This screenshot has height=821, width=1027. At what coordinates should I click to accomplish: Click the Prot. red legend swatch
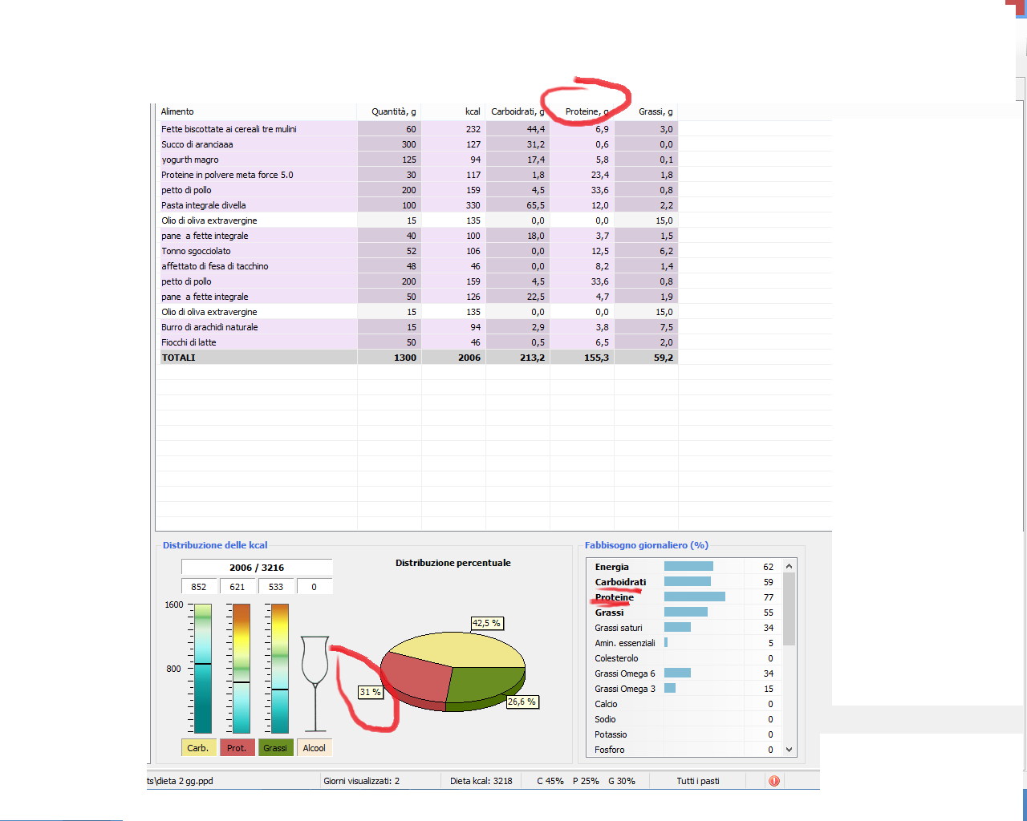click(237, 748)
